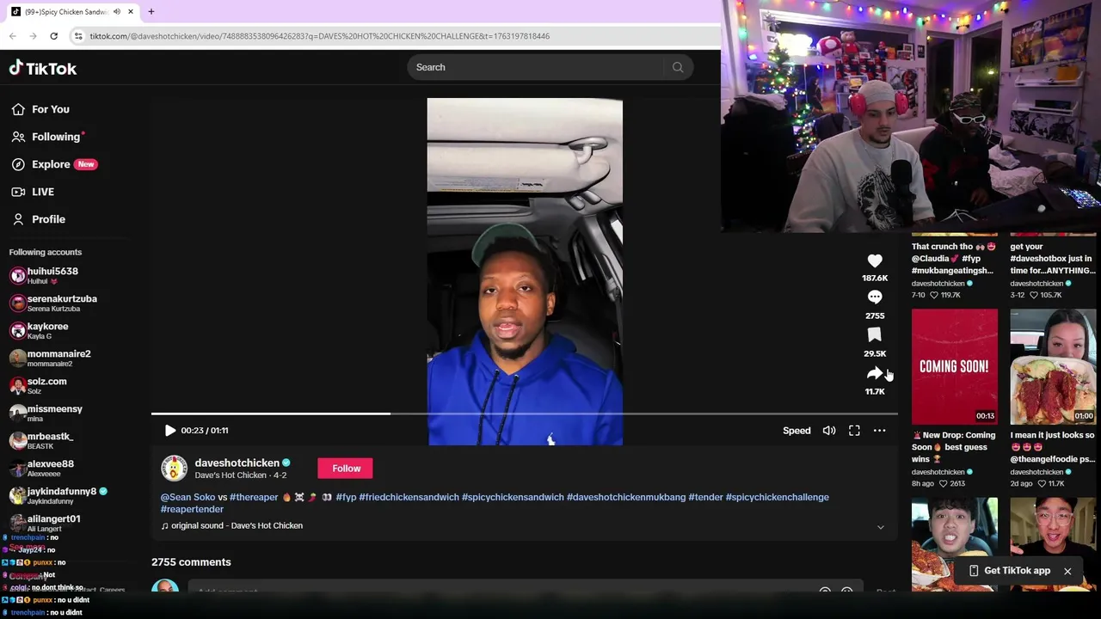Open comments with the speech bubble icon
1101x619 pixels.
[x=875, y=297]
